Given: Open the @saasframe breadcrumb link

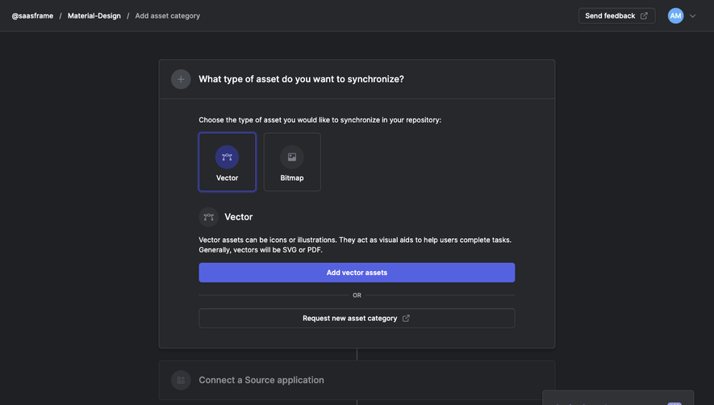Looking at the screenshot, I should tap(32, 16).
